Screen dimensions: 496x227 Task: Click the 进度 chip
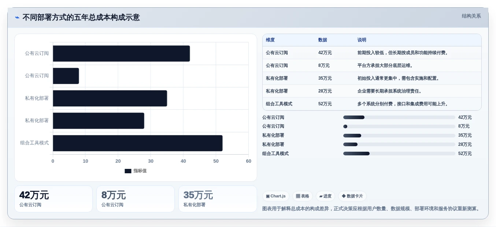[325, 196]
